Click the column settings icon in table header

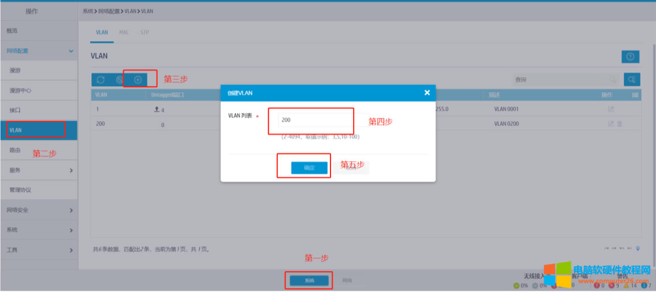coord(635,95)
